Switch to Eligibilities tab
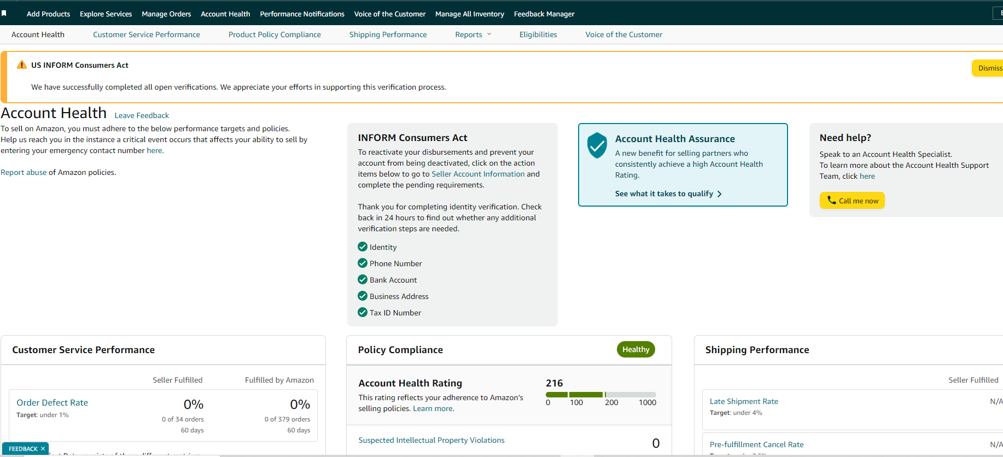The image size is (1003, 457). click(x=538, y=34)
